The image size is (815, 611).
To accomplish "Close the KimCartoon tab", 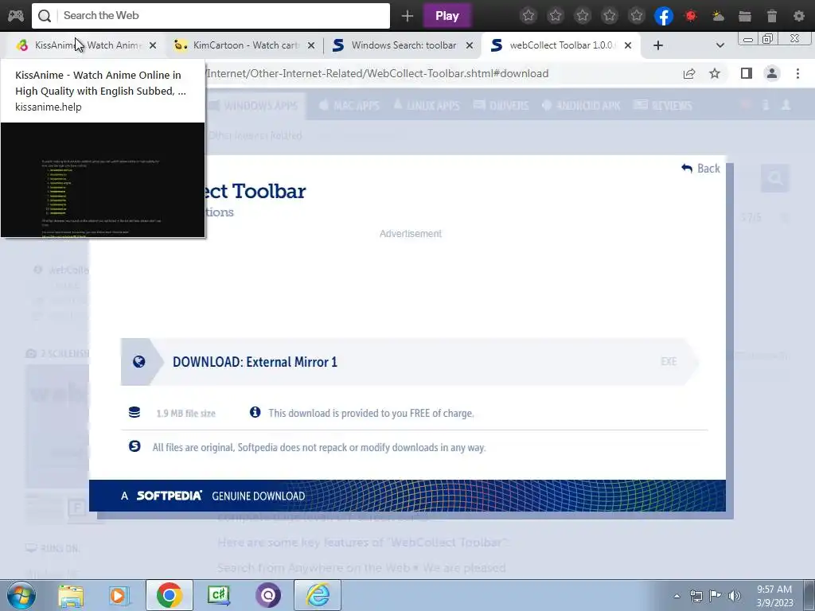I will [311, 45].
